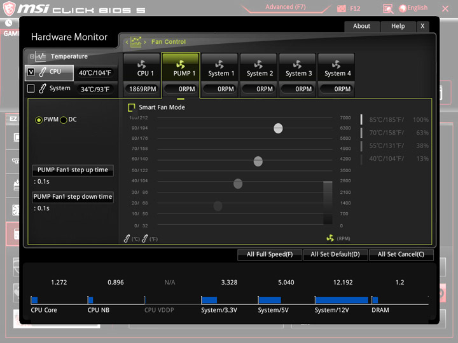Click the CPU NB voltage label
The height and width of the screenshot is (343, 458).
point(99,310)
